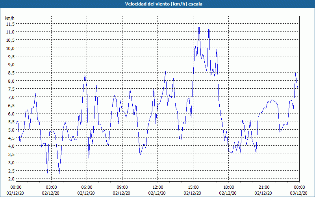This screenshot has height=197, width=315.
Task: Click the 'km/h' unit label
Action: pos(10,18)
